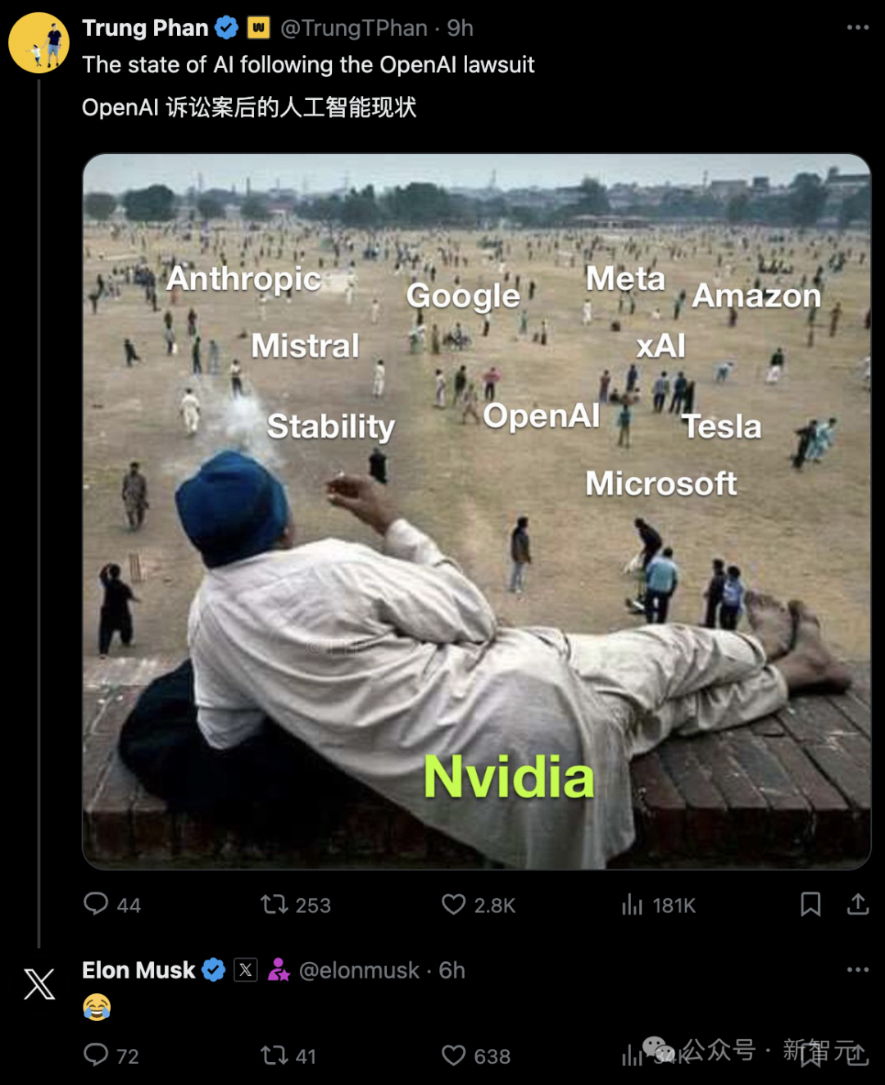
Task: Open replies on Trung Phan's tweet
Action: pyautogui.click(x=111, y=904)
